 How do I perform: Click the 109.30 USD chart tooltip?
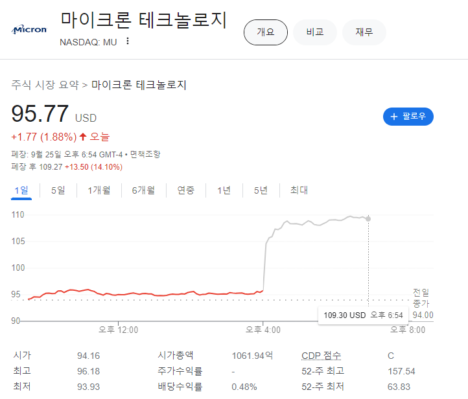click(363, 315)
